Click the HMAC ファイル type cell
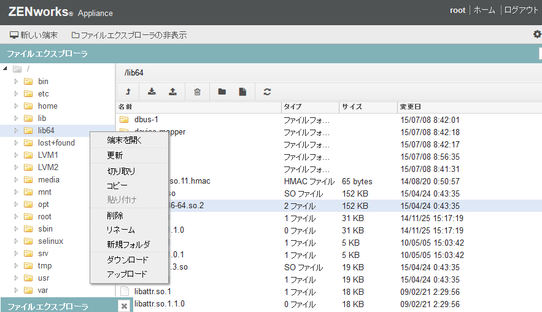The image size is (542, 312). pos(309,181)
